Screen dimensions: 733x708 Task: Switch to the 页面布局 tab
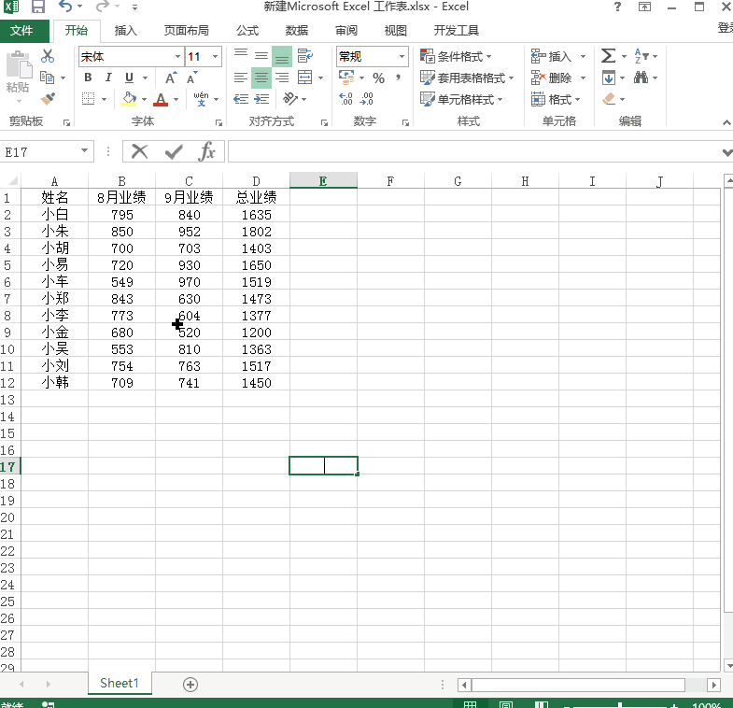[x=186, y=31]
